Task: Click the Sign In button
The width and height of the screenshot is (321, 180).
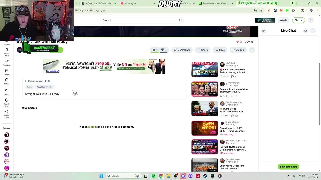Action: click(x=283, y=20)
